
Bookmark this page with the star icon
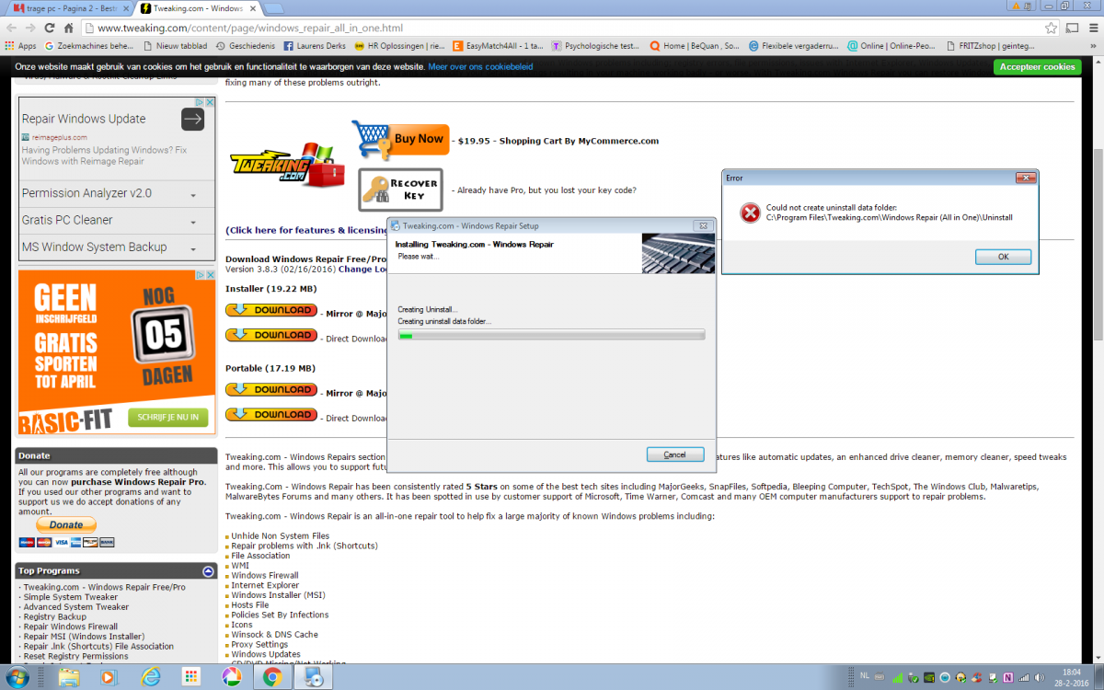[x=1050, y=28]
